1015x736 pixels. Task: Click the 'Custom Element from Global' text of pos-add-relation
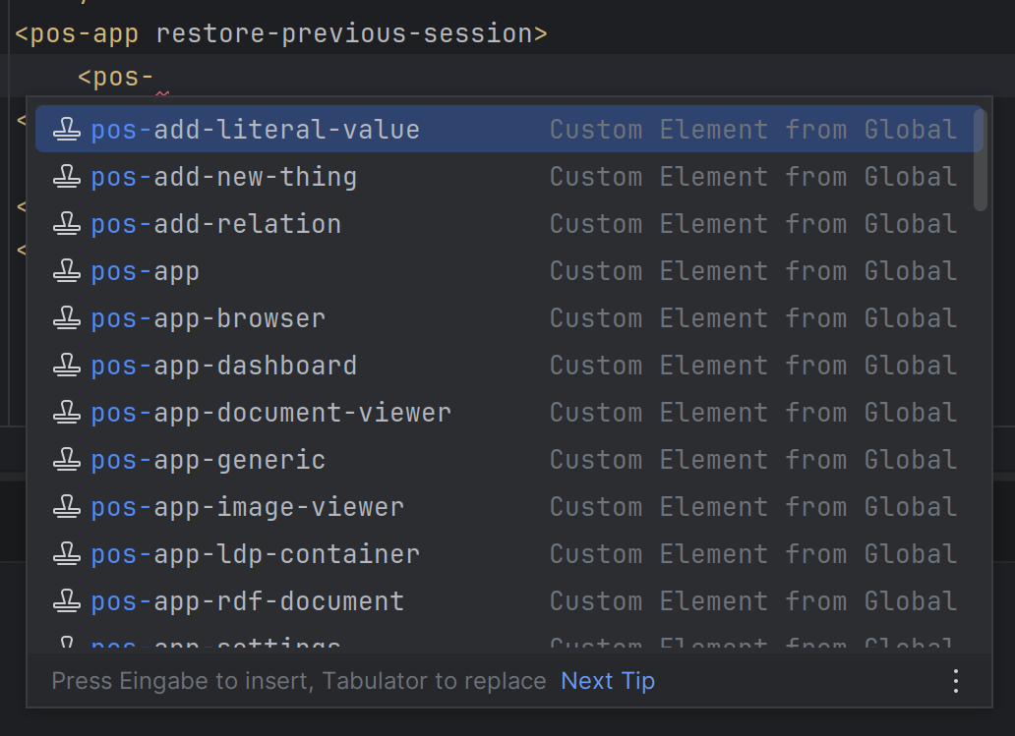(x=752, y=224)
